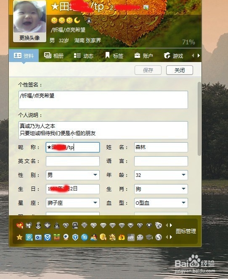228x279 pixels.
Task: Click the profile form vertical scrollbar
Action: click(199, 119)
